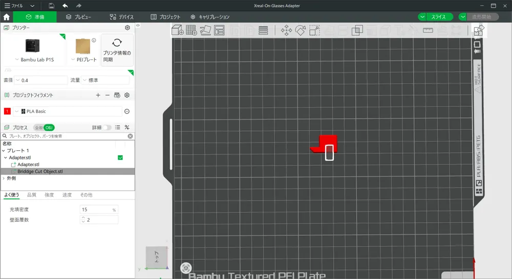This screenshot has height=279, width=512.
Task: Open the mesh boolean tool
Action: tap(357, 30)
